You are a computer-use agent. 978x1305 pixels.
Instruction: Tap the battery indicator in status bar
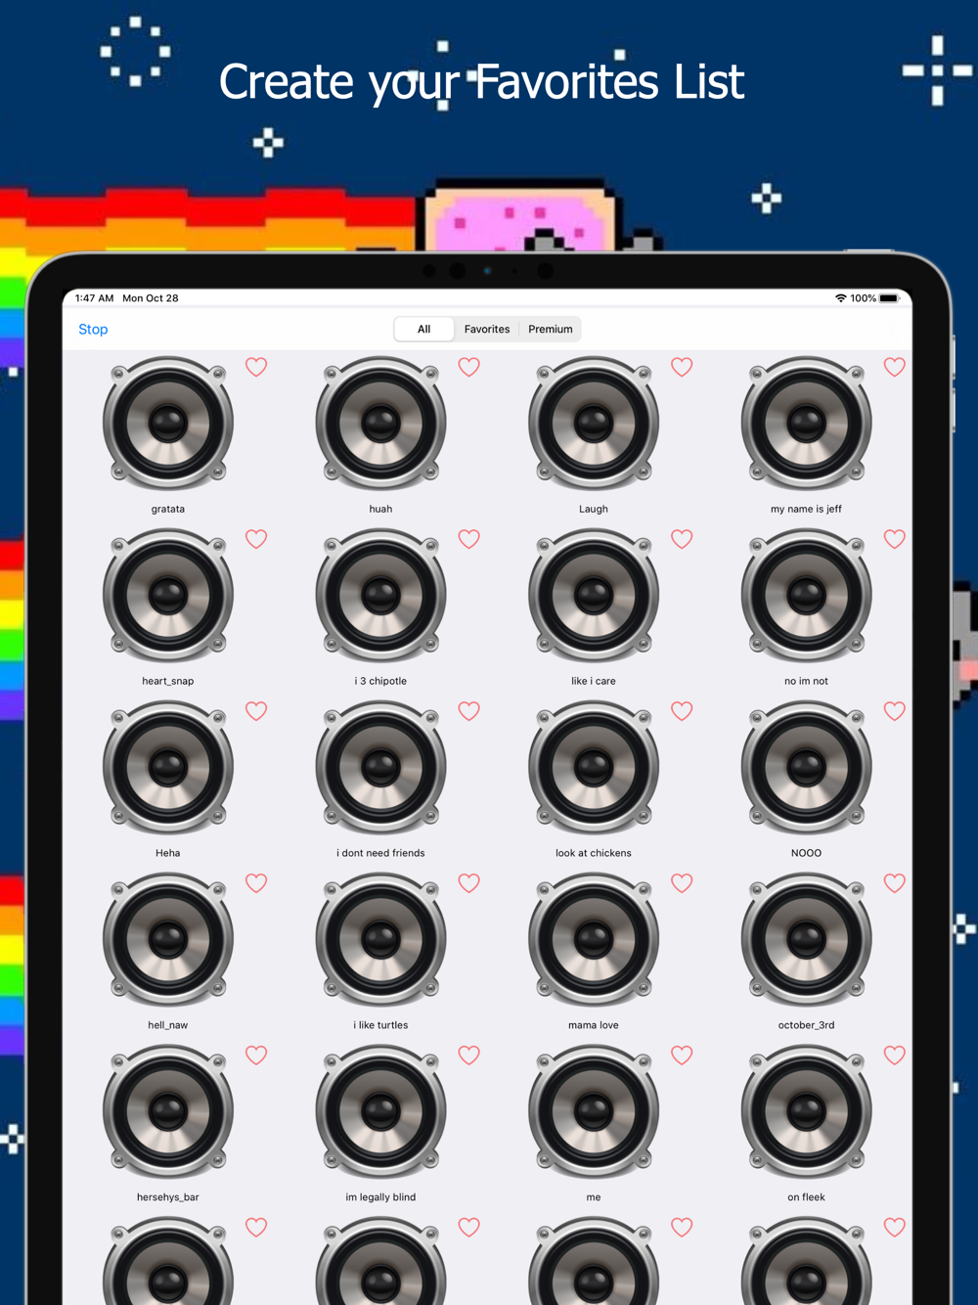click(x=889, y=298)
